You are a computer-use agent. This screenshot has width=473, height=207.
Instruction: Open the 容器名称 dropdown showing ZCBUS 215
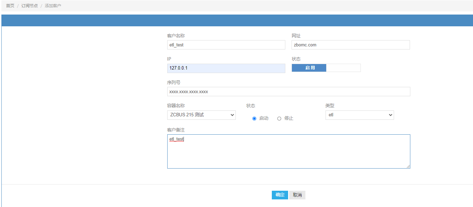(201, 115)
